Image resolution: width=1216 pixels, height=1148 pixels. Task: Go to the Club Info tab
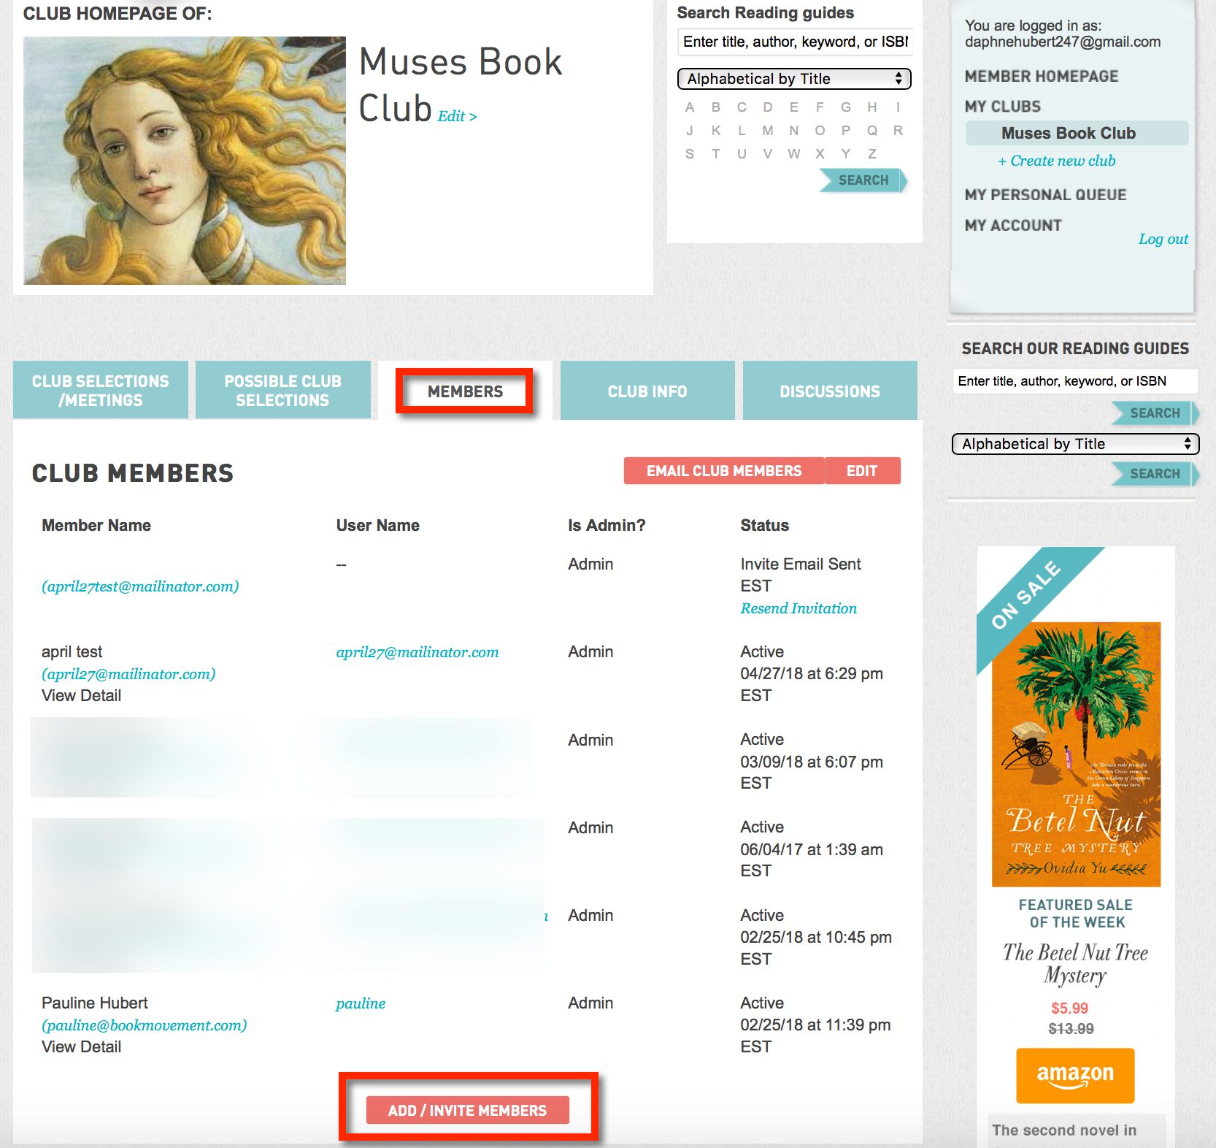click(x=647, y=391)
